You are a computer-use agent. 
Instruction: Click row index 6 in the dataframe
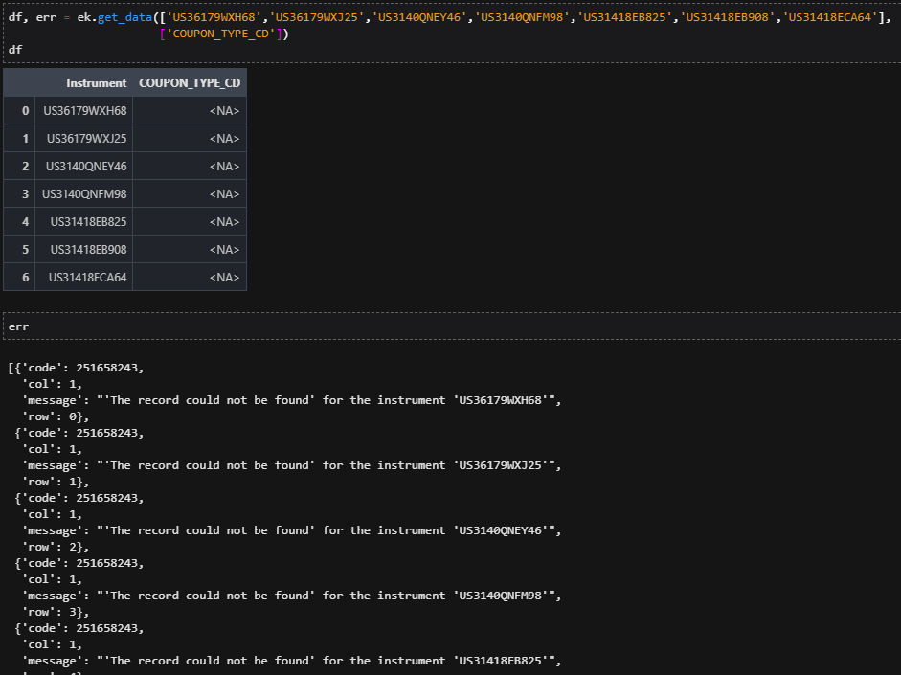click(x=19, y=277)
